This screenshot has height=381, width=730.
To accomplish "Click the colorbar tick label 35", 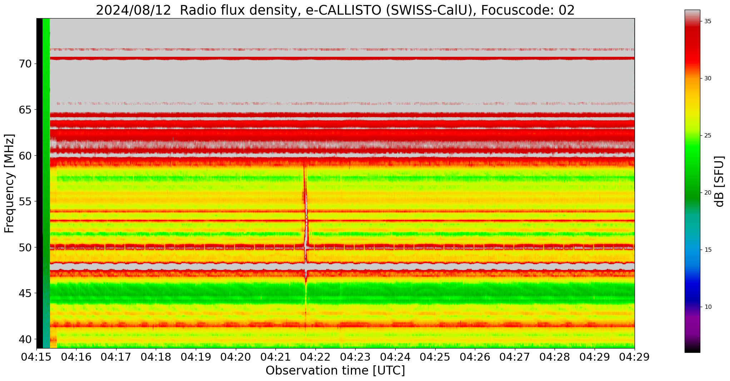I will tap(707, 21).
